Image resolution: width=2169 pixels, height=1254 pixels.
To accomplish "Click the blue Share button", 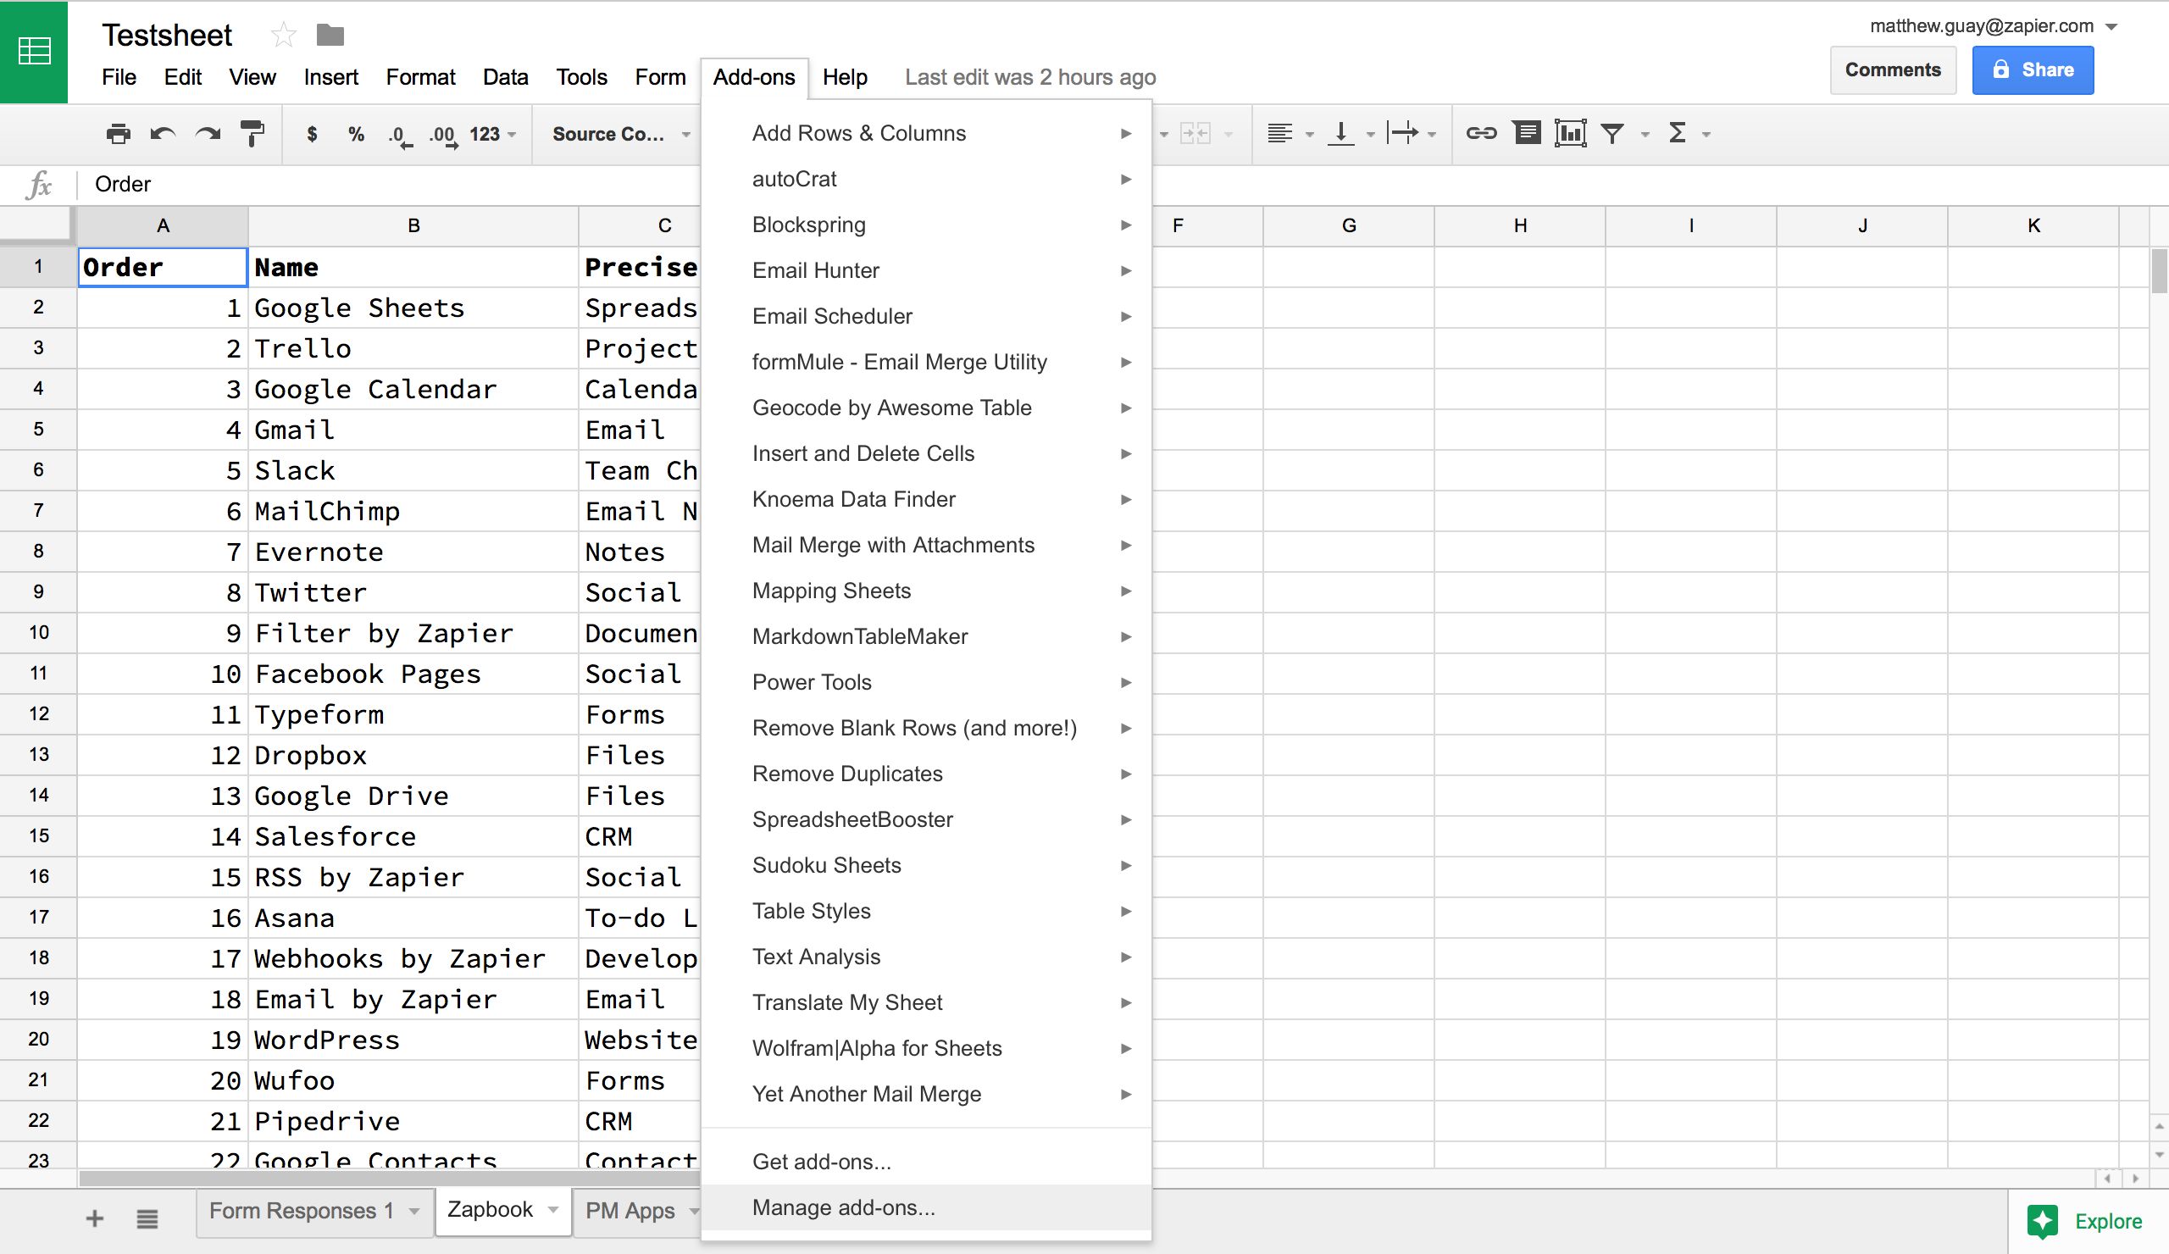I will (2032, 69).
